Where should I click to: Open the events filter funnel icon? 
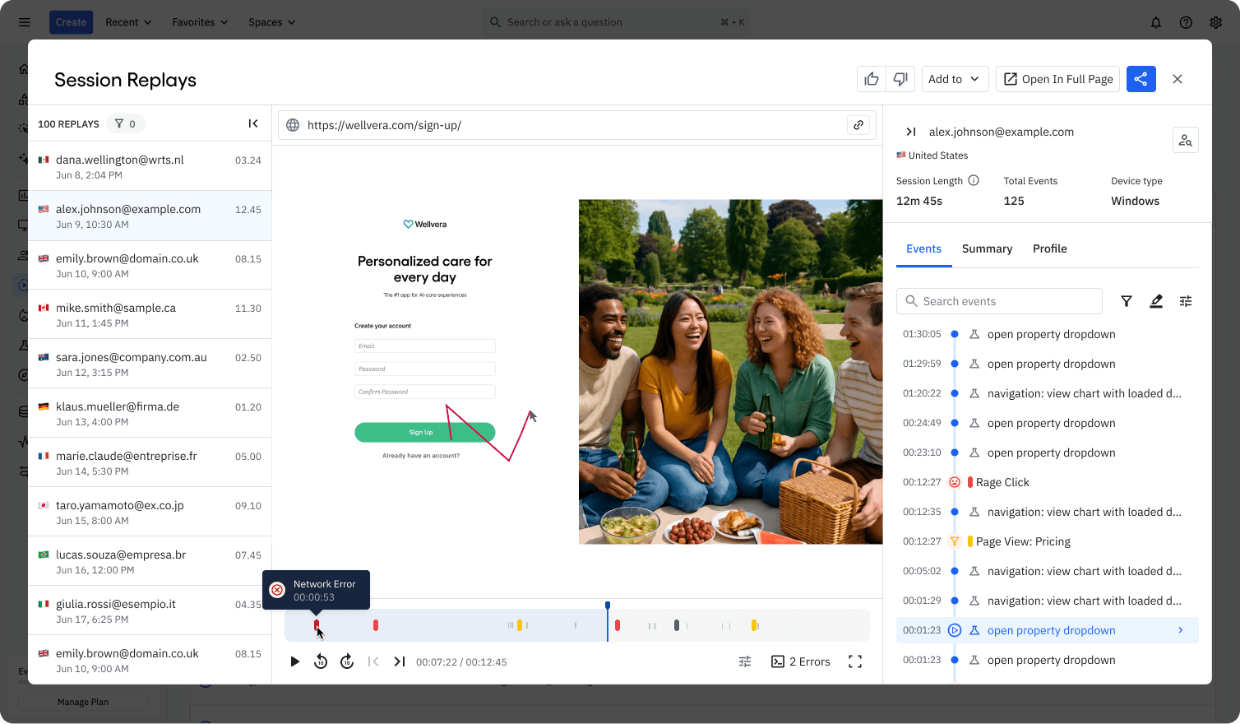tap(1126, 301)
